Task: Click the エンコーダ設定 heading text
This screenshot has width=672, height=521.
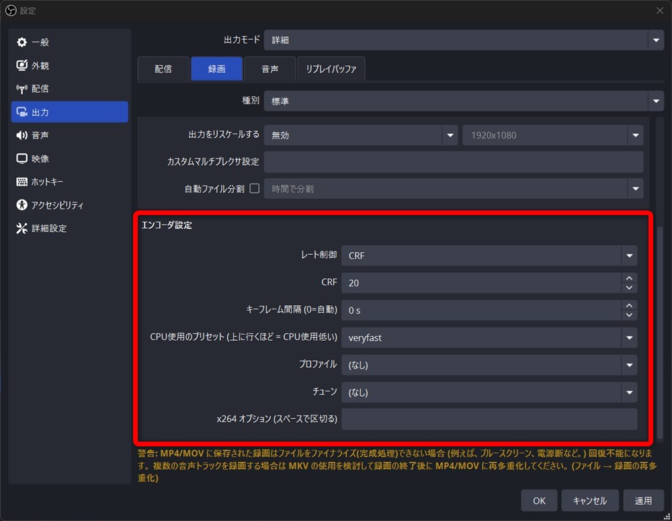Action: point(167,225)
